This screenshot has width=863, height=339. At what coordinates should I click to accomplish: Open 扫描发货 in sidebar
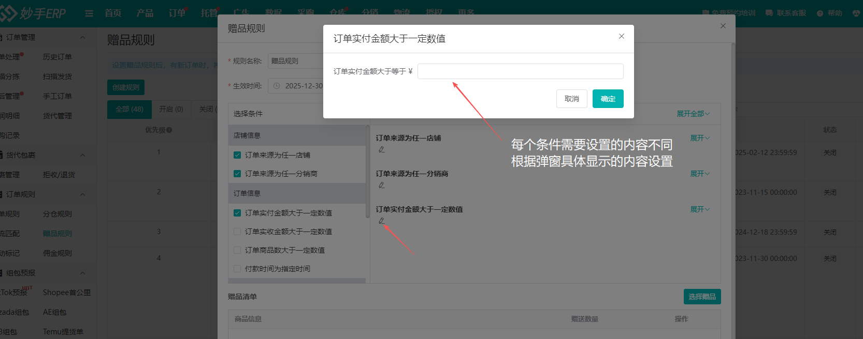[x=57, y=76]
